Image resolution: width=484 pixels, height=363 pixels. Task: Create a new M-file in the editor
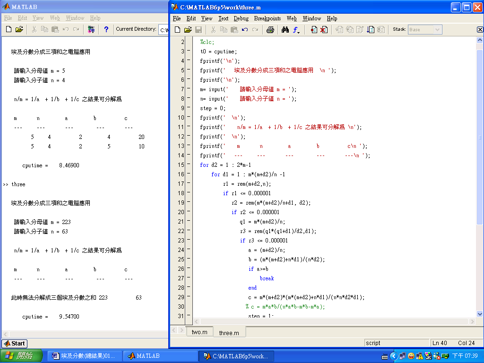(178, 30)
